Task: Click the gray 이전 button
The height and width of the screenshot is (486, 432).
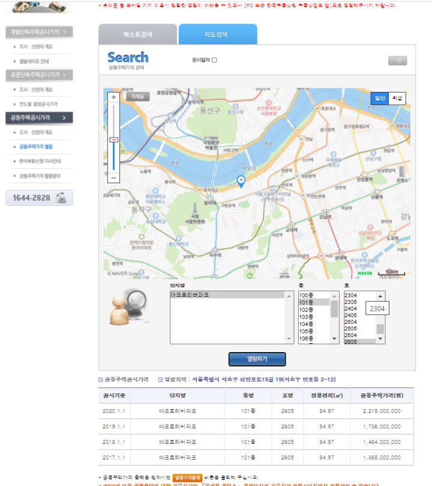Action: (398, 61)
